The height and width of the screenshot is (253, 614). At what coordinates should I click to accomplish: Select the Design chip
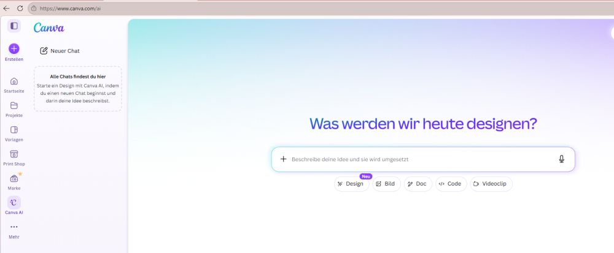point(351,184)
